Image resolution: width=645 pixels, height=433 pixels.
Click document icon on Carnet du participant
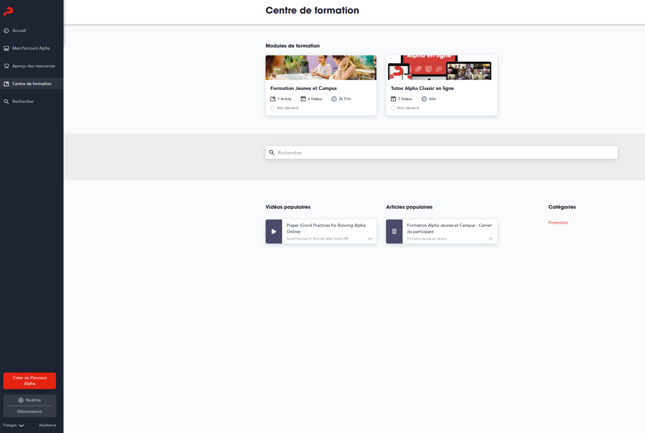tap(394, 231)
